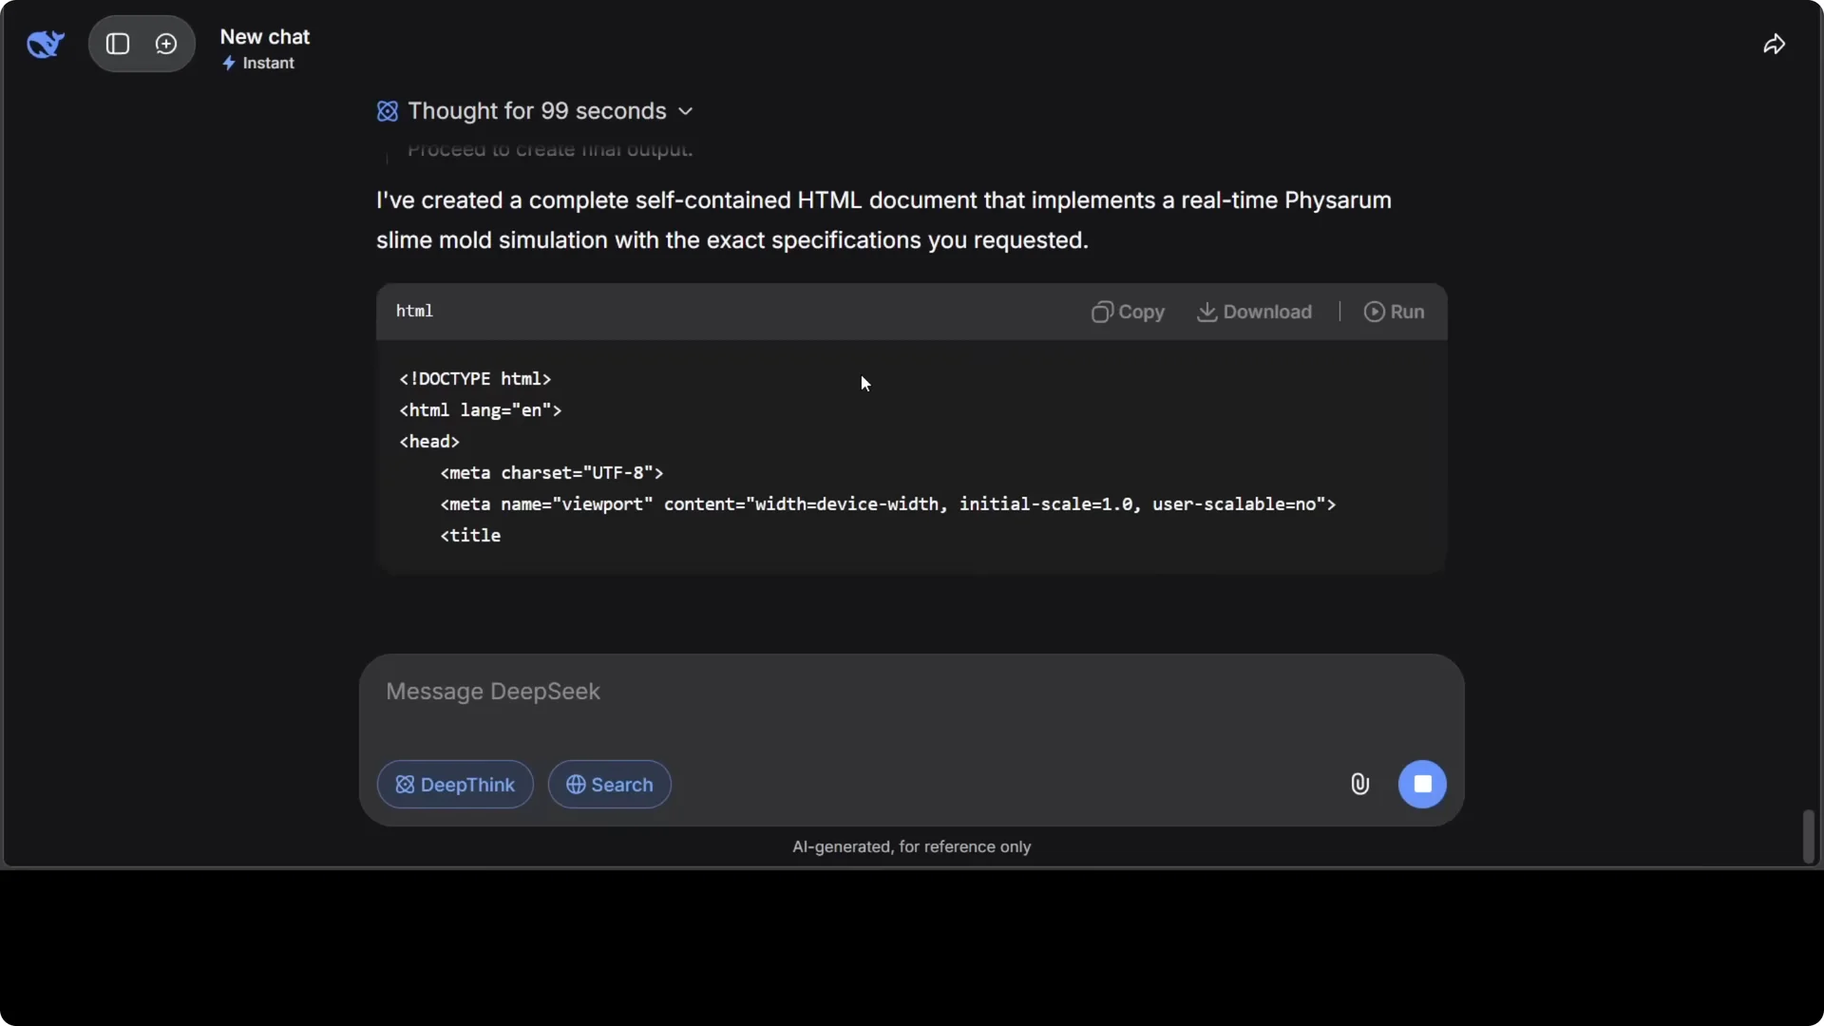Click the page vertical scrollbar thumb
This screenshot has height=1026, width=1824.
click(x=1809, y=836)
